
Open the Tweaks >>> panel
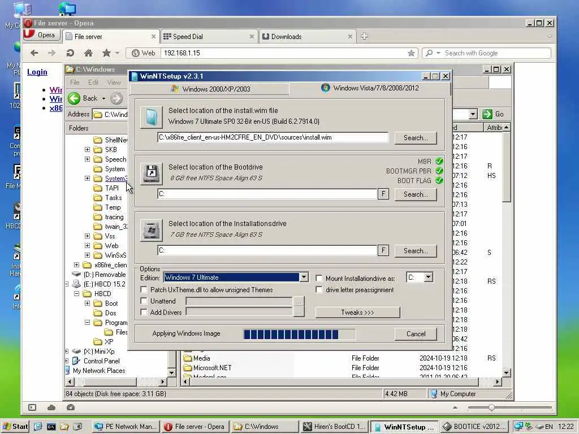pos(357,312)
